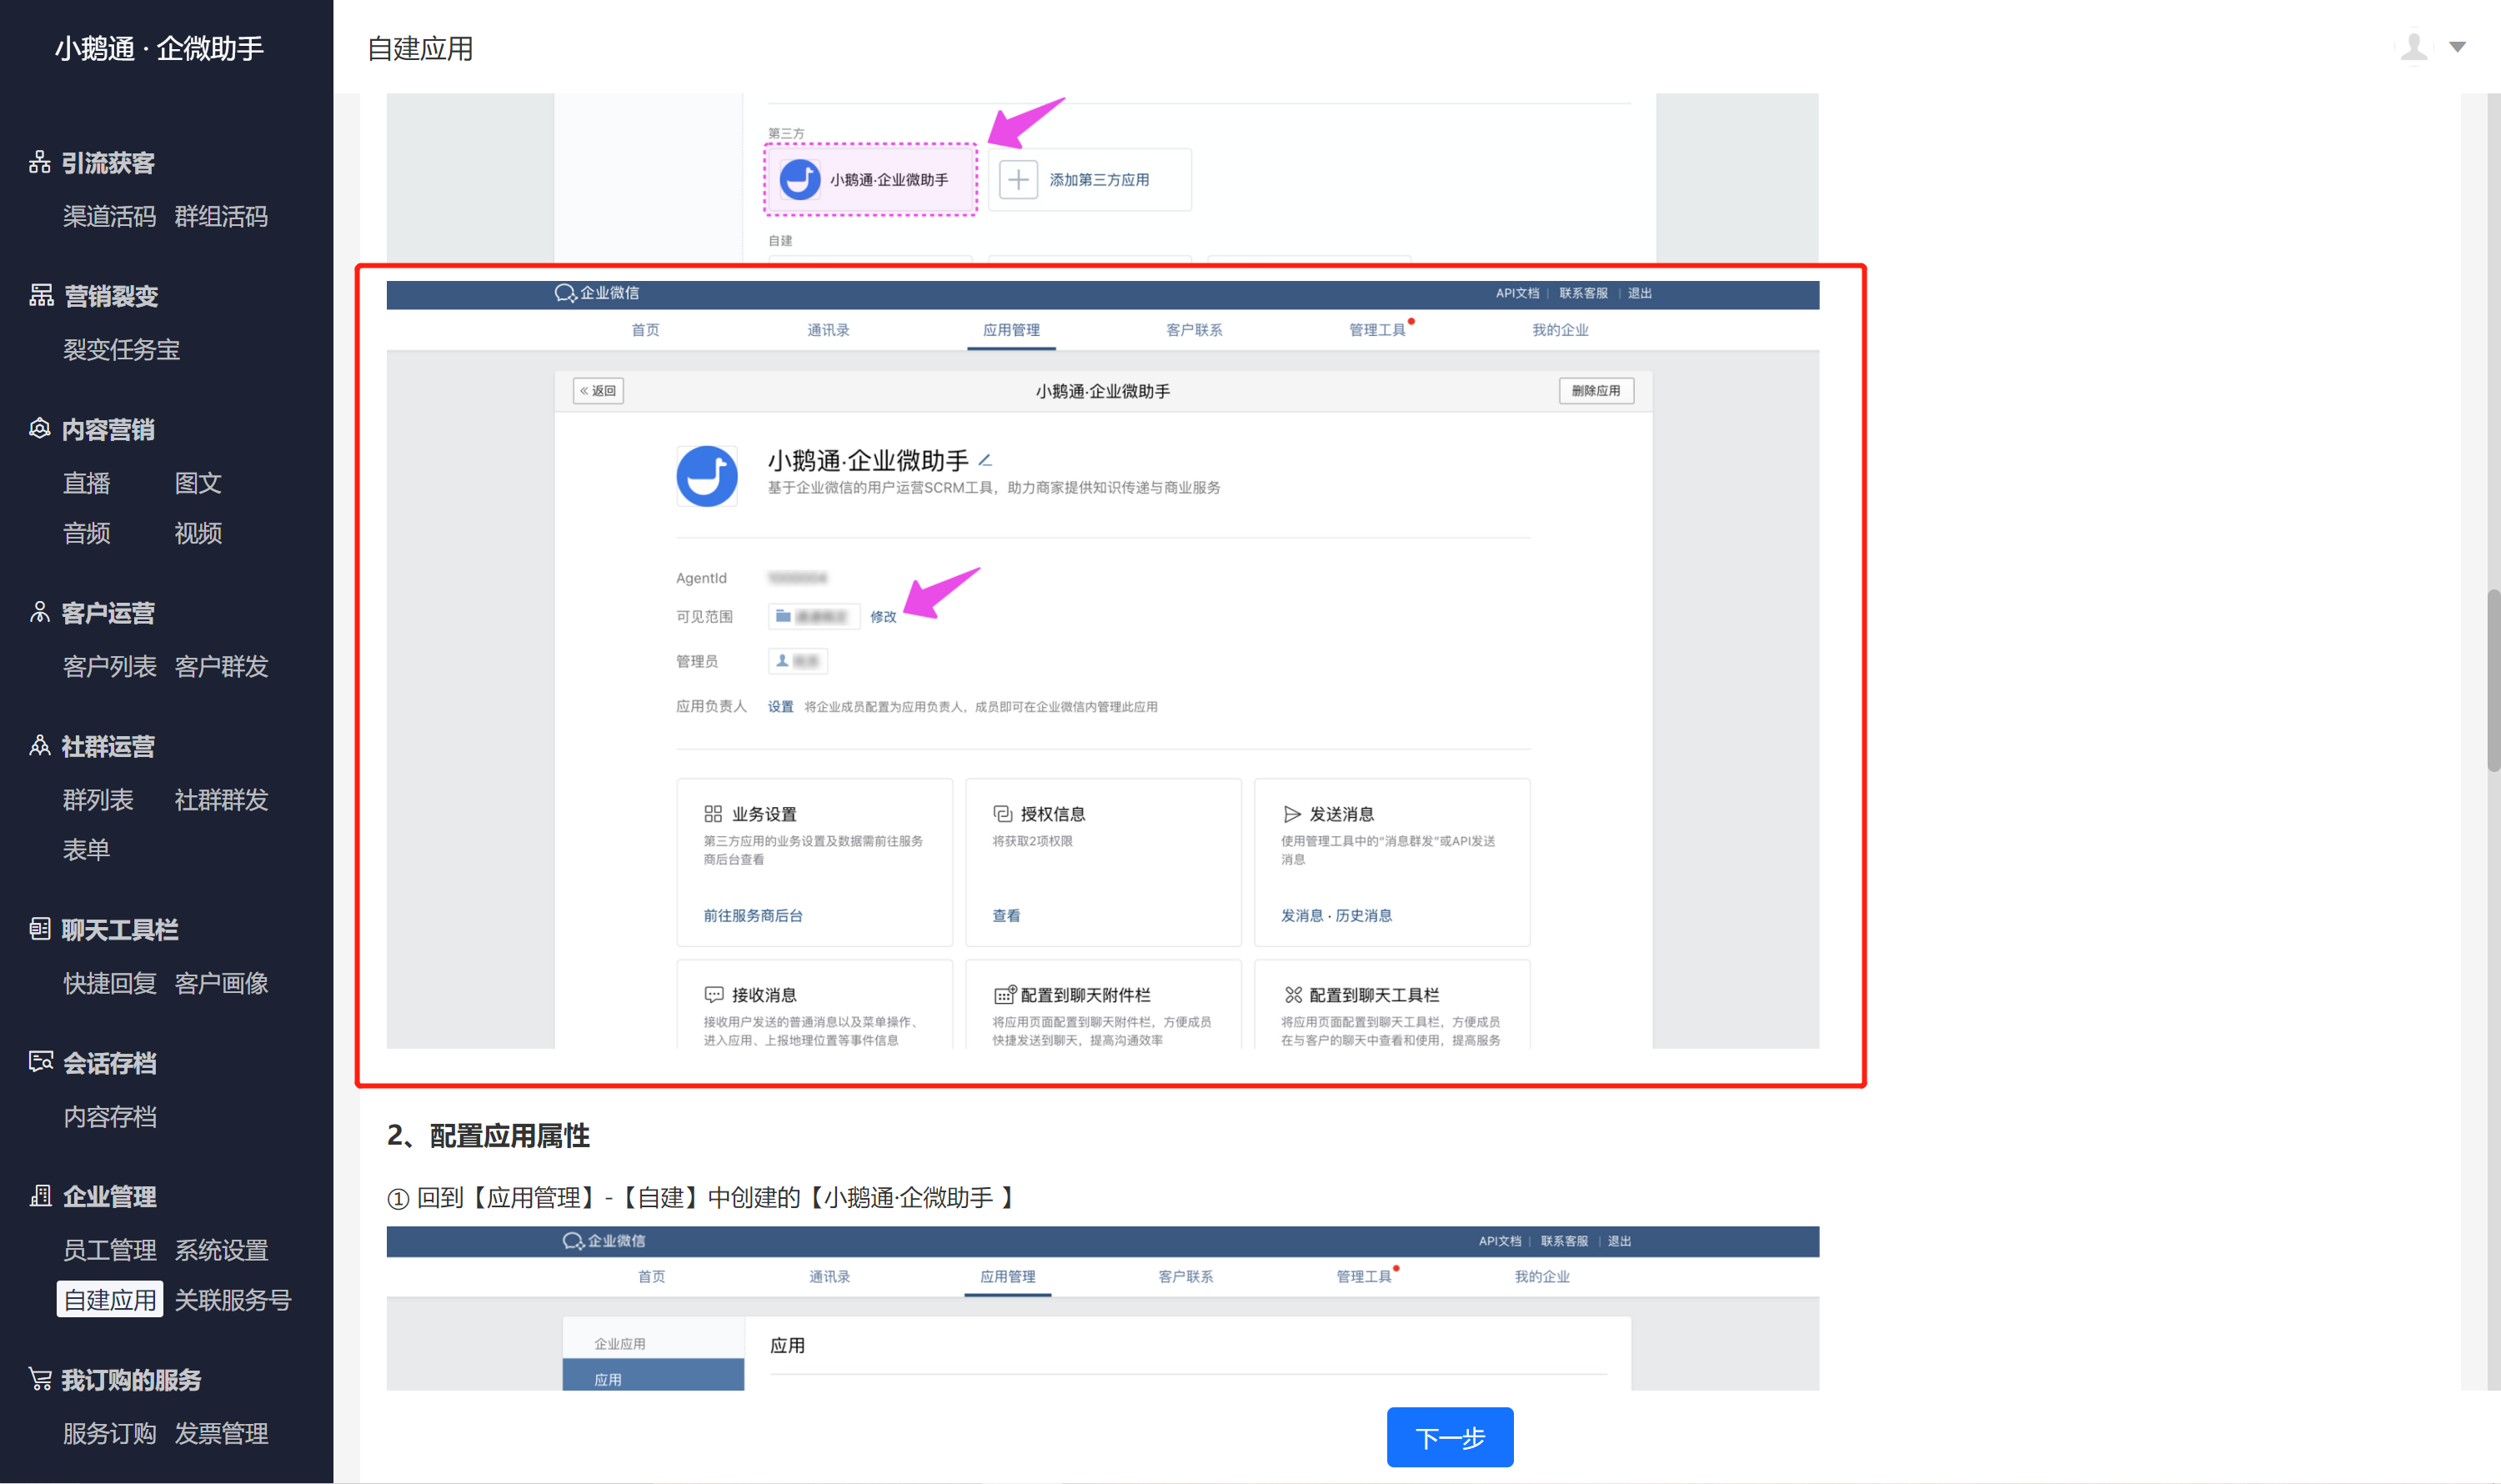Viewport: 2501px width, 1484px height.
Task: Open the 直播 content page
Action: (87, 483)
